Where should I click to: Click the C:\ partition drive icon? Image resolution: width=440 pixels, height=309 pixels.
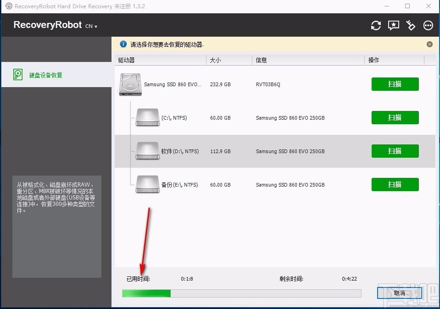[x=147, y=117]
